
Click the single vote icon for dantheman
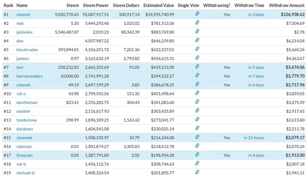pyautogui.click(x=197, y=102)
